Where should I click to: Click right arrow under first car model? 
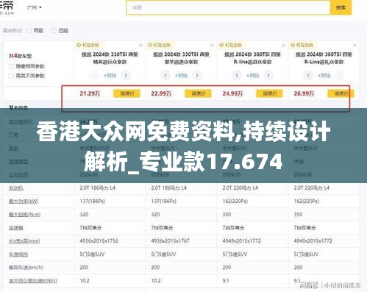pos(126,75)
